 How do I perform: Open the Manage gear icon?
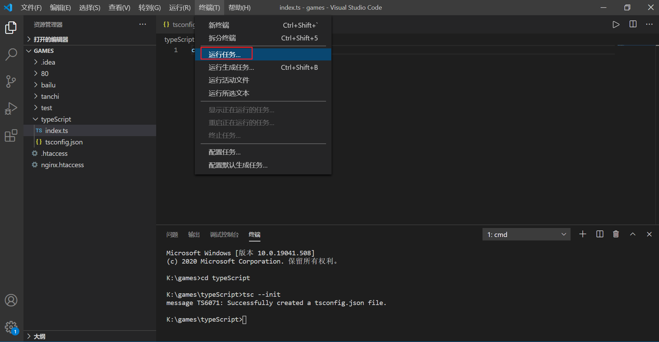(11, 327)
